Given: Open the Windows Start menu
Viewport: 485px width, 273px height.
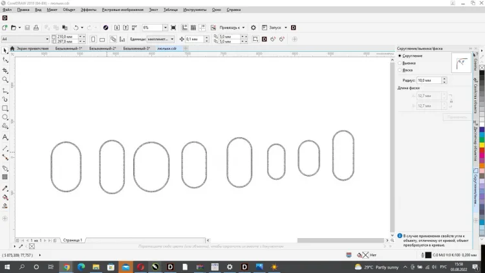Looking at the screenshot, I should pyautogui.click(x=7, y=267).
